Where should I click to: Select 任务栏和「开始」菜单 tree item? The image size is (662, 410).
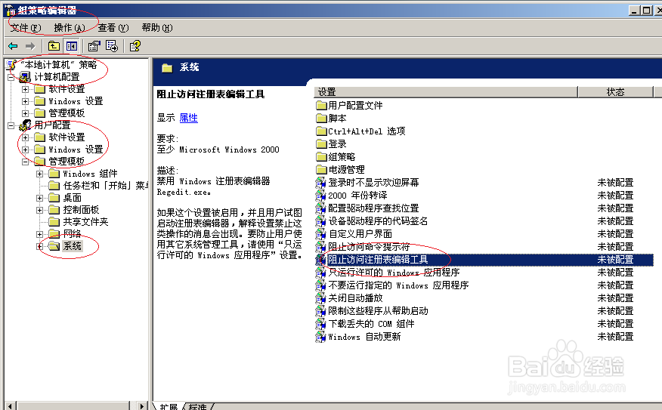click(106, 186)
